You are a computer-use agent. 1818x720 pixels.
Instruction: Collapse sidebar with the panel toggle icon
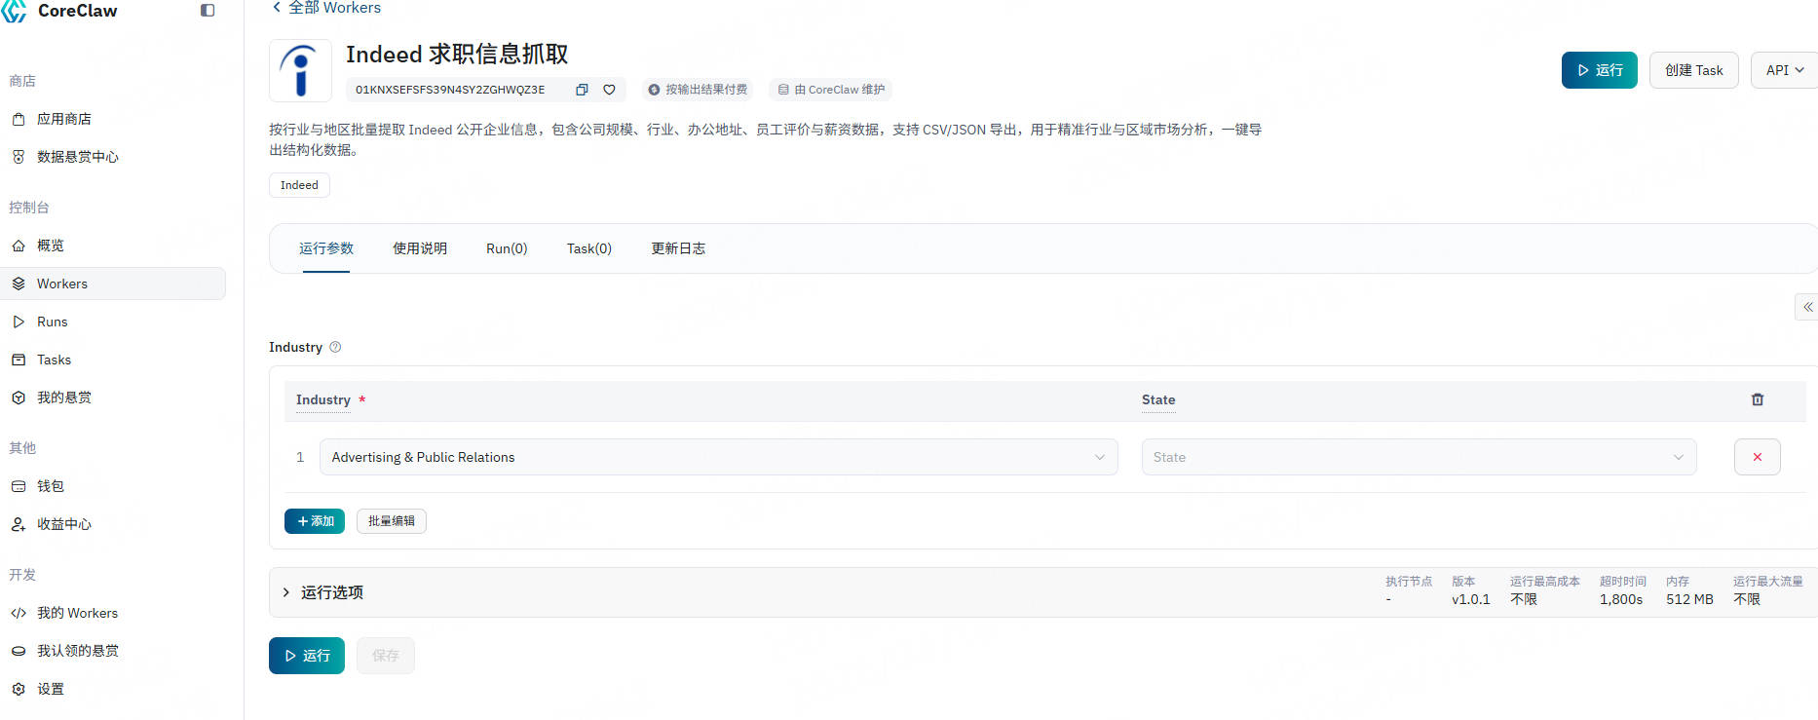point(208,10)
